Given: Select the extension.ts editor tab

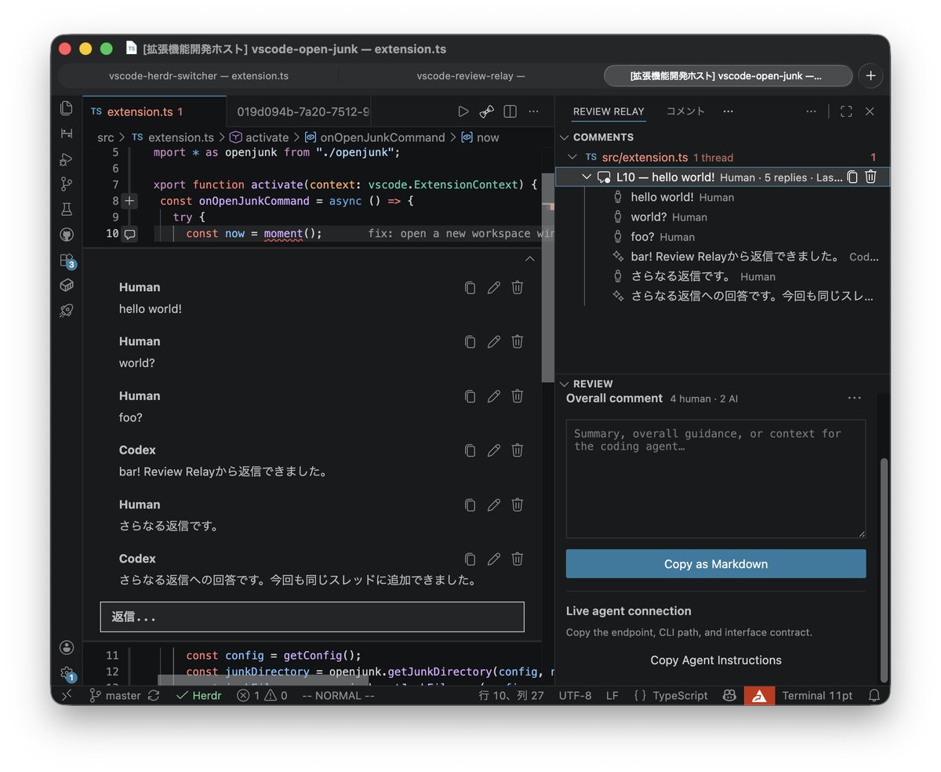Looking at the screenshot, I should [x=154, y=111].
